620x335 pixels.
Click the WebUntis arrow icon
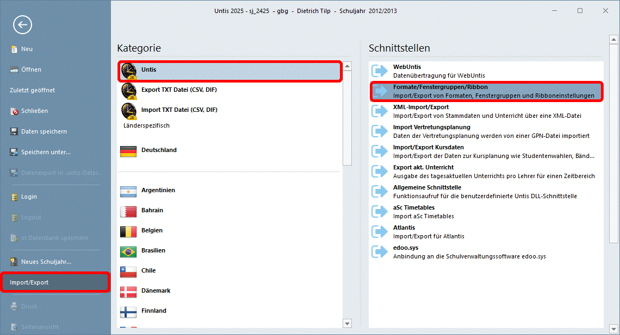point(380,71)
